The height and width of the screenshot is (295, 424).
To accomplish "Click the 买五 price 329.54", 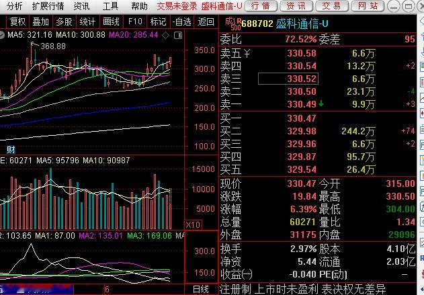I will 302,169.
